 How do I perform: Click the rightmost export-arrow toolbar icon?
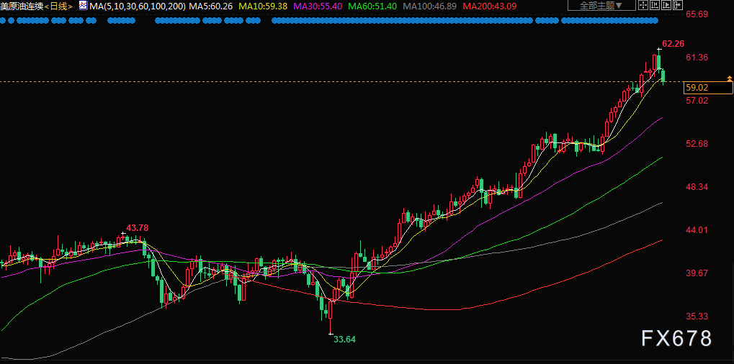[x=678, y=6]
